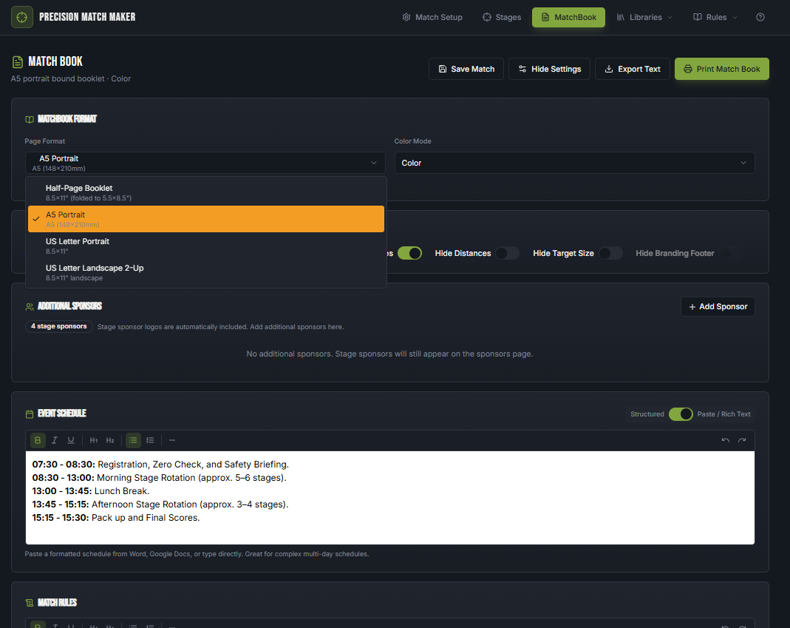
Task: Click the Export Text button
Action: (633, 69)
